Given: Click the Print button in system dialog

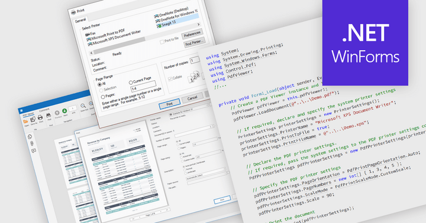Looking at the screenshot, I should point(170,104).
